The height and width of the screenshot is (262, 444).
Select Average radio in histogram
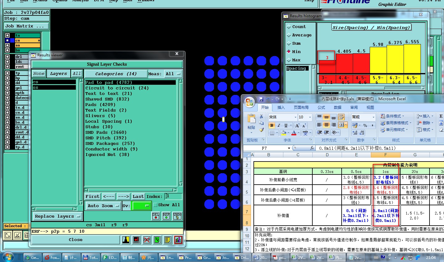click(x=289, y=35)
